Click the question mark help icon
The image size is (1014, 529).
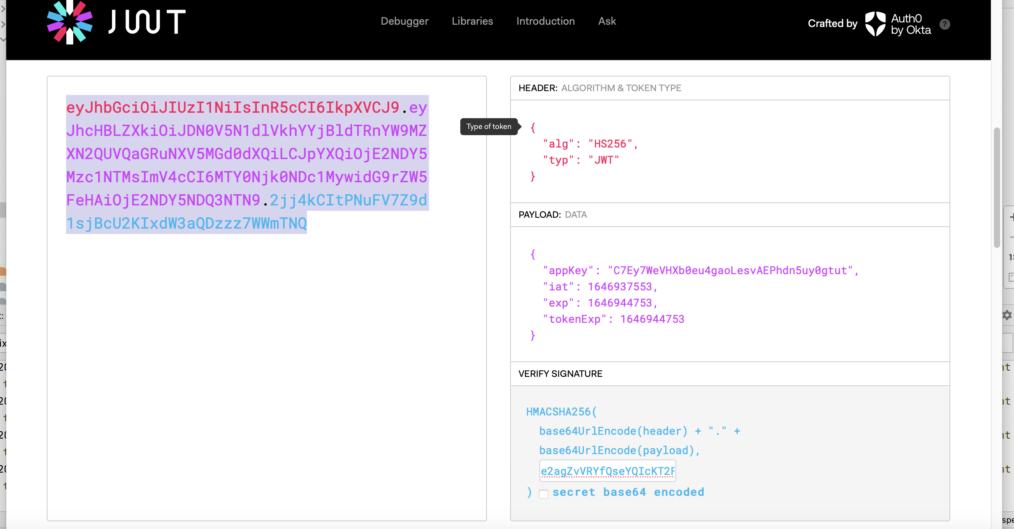(944, 24)
